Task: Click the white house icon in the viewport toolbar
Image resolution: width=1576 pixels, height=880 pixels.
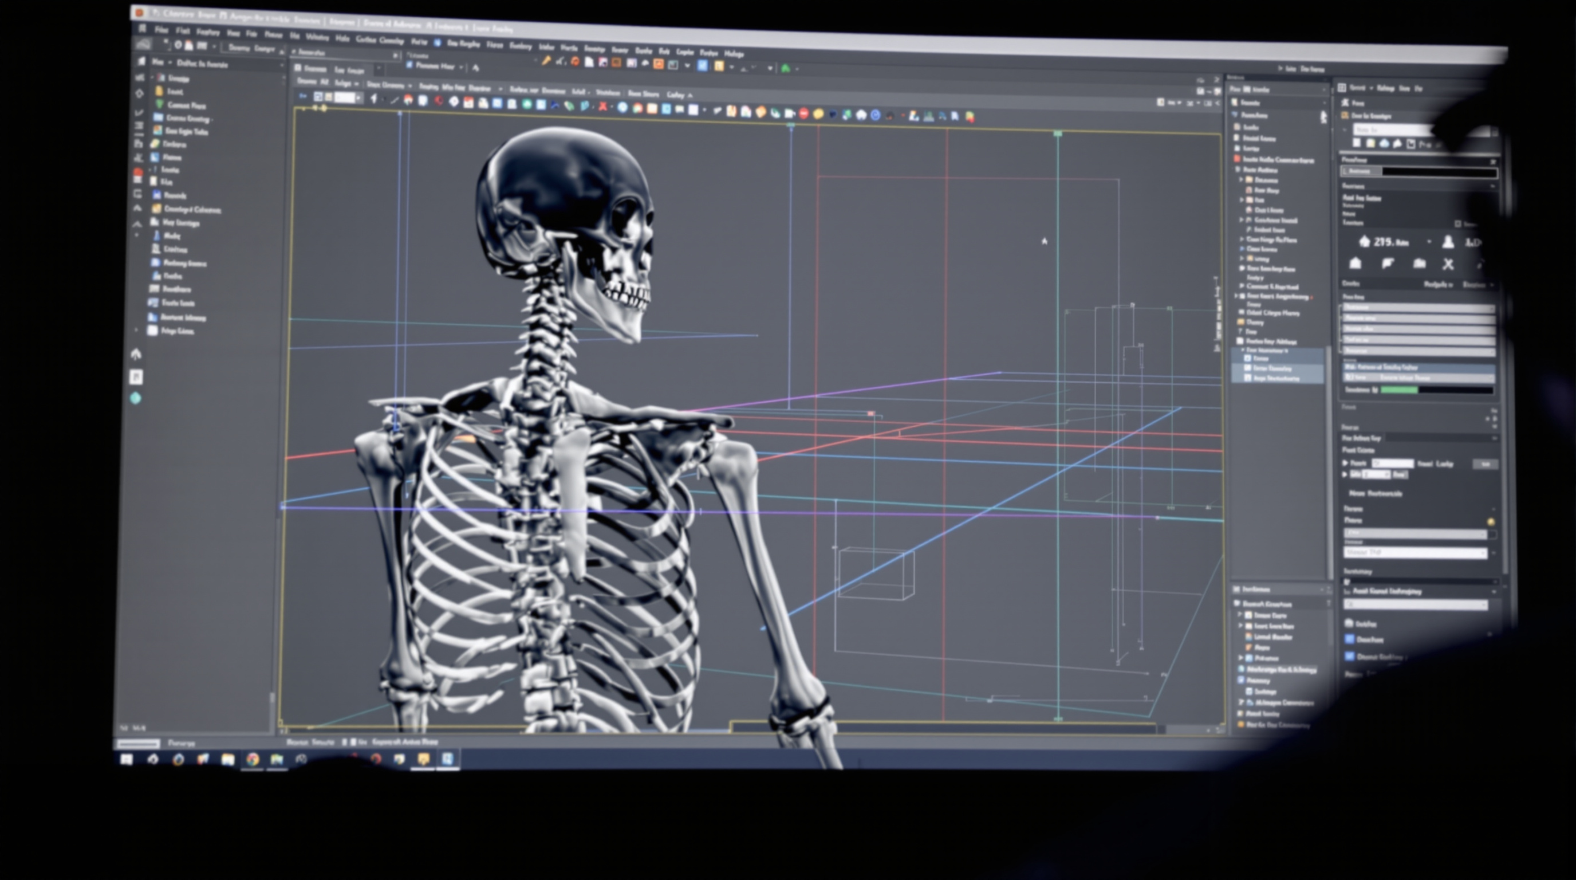Action: (x=861, y=115)
